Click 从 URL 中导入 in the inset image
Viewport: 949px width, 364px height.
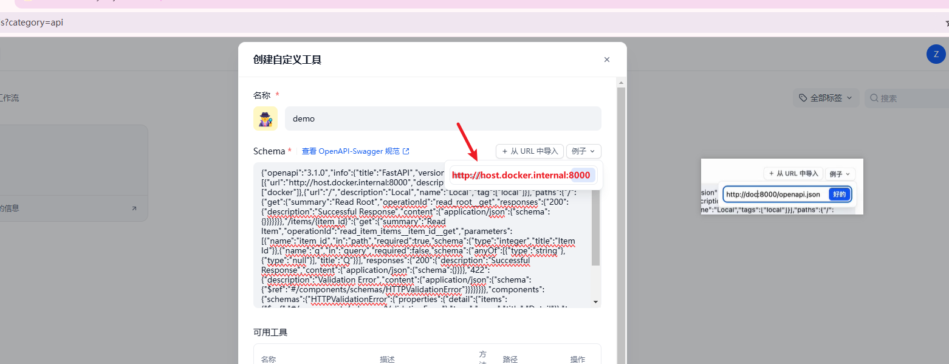[x=793, y=173]
